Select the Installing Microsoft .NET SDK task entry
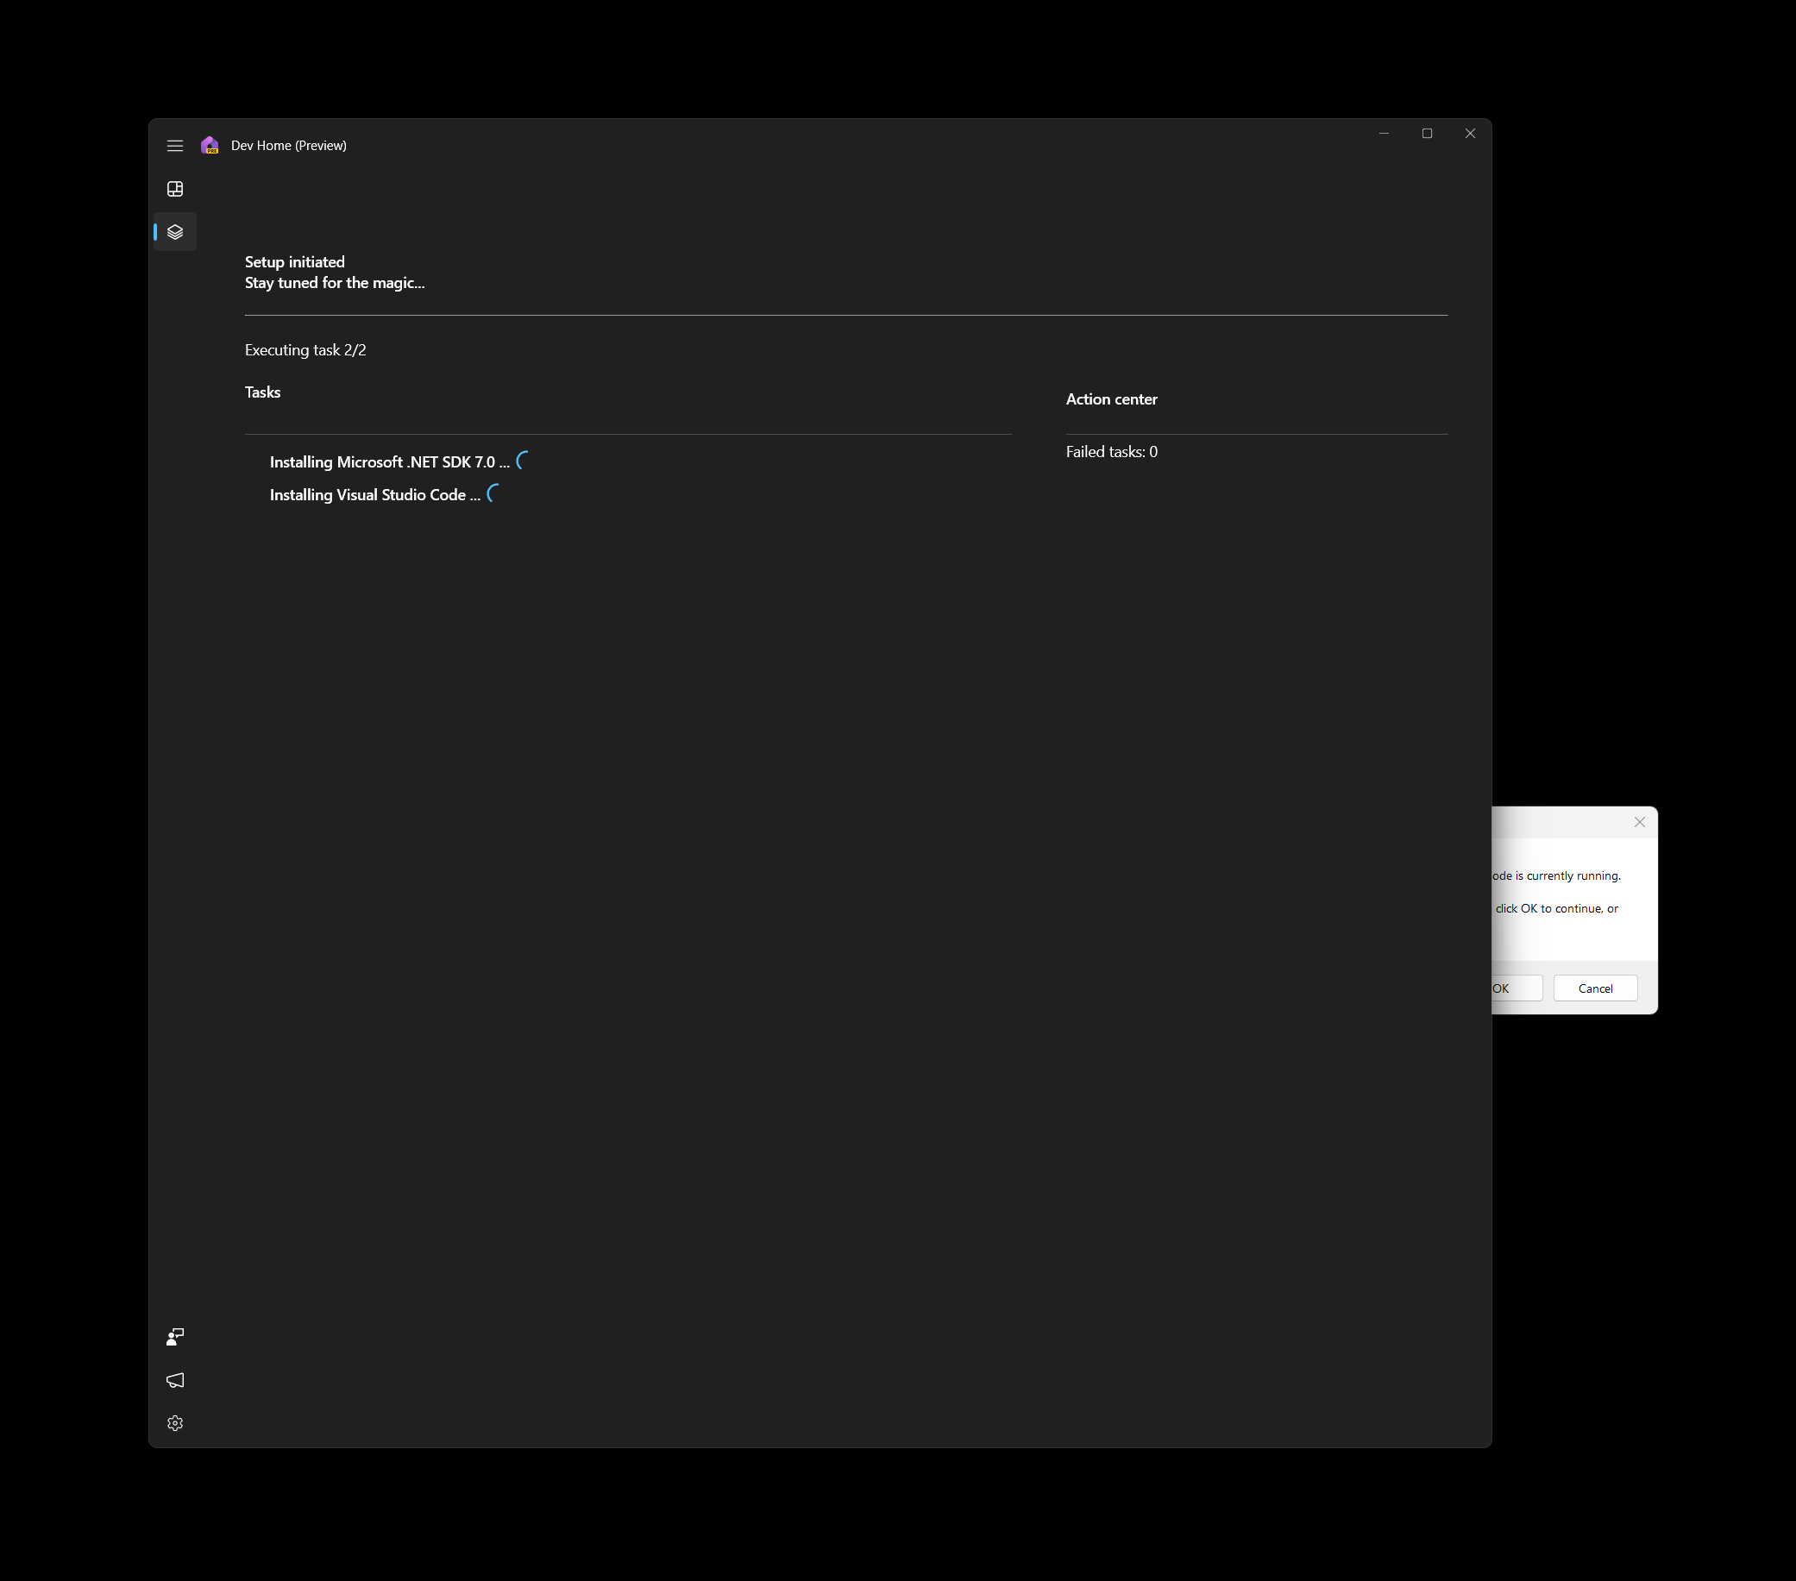 [389, 462]
